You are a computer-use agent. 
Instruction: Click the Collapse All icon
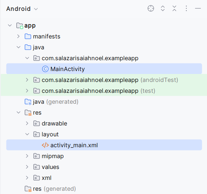174,9
